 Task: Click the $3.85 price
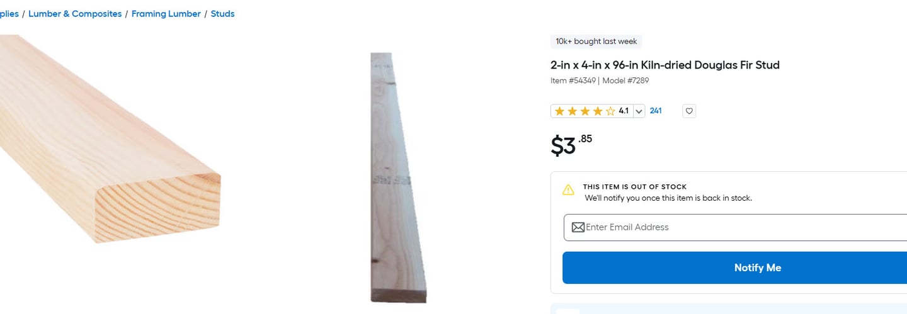coord(571,145)
